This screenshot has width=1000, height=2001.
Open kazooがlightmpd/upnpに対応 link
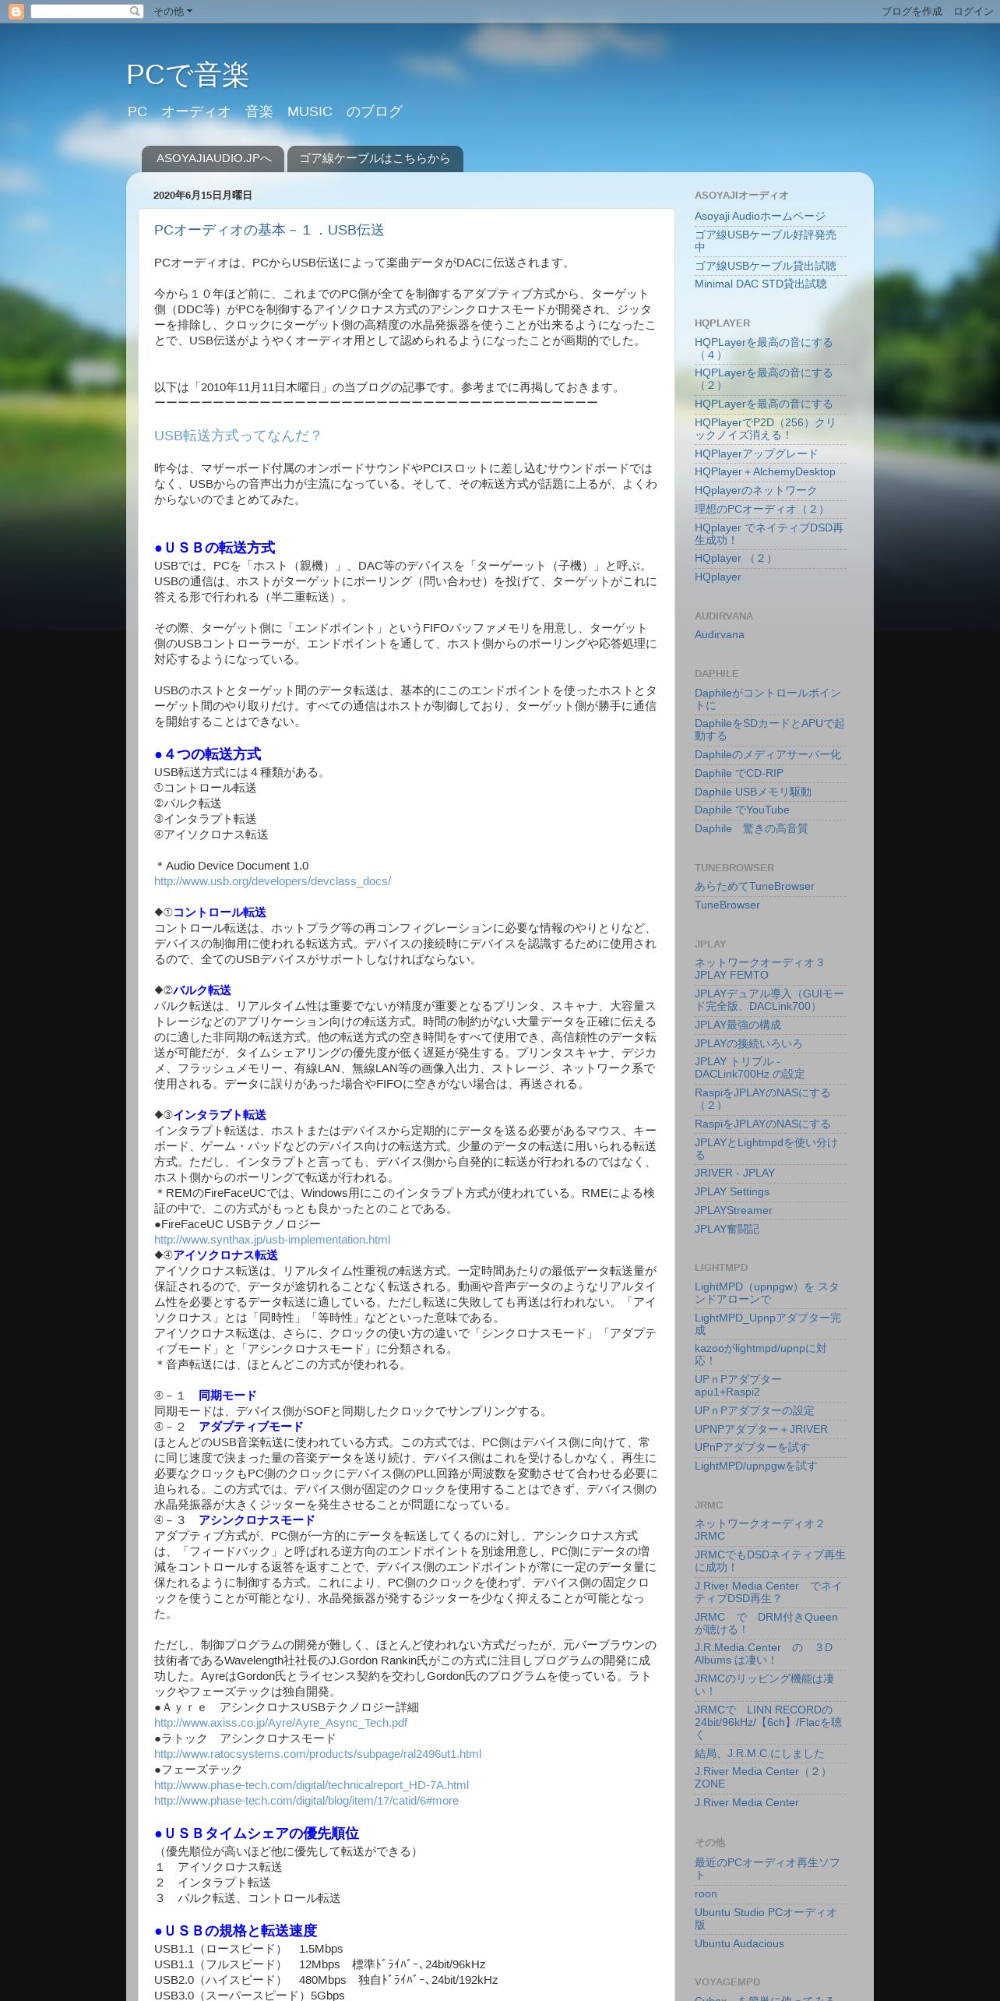(761, 1354)
